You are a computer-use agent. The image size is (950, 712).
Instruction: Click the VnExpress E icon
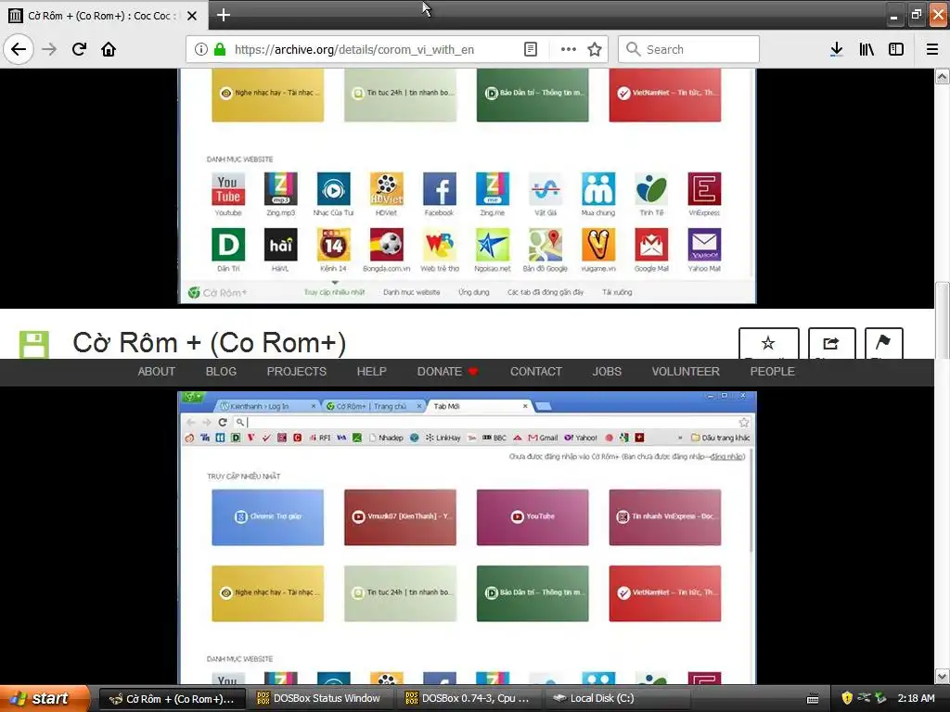tap(704, 189)
